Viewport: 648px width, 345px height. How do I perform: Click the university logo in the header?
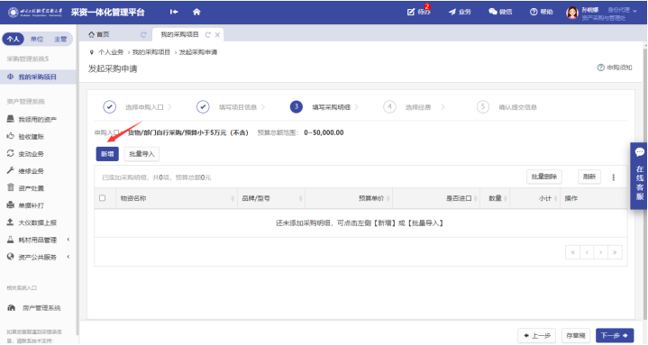tap(35, 12)
